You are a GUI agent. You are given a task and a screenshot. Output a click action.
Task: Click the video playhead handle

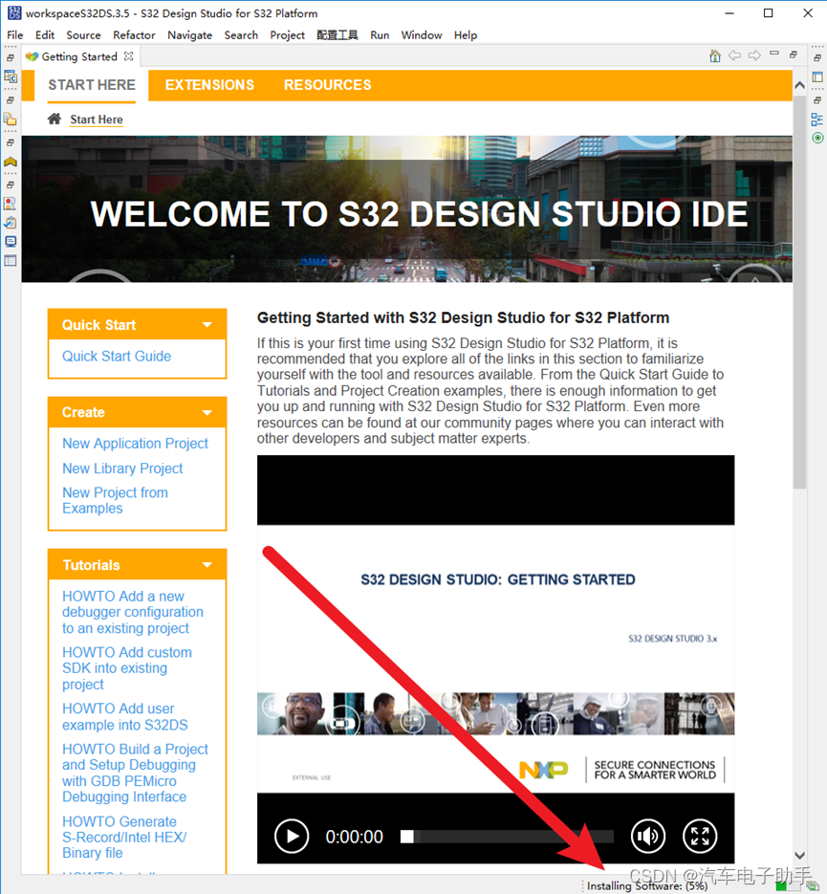407,837
